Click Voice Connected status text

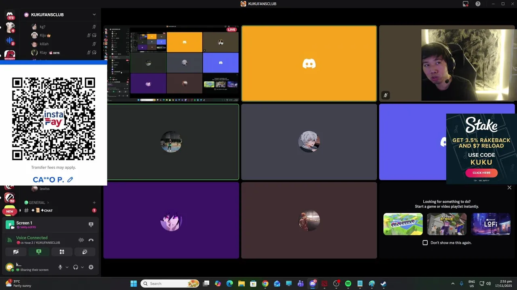point(32,238)
